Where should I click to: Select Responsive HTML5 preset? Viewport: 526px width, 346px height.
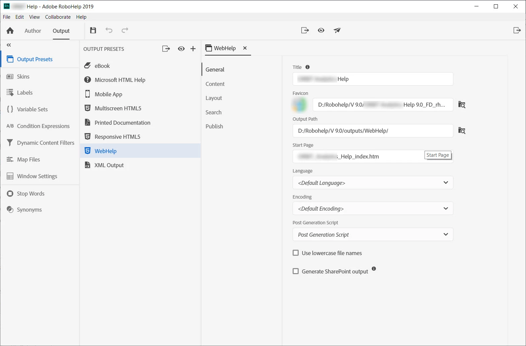pos(140,137)
